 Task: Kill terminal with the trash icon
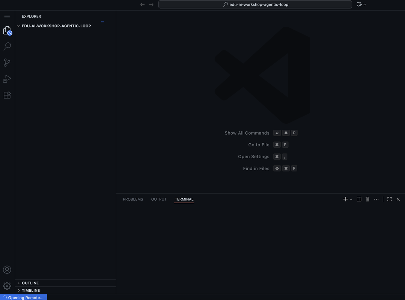click(x=367, y=199)
